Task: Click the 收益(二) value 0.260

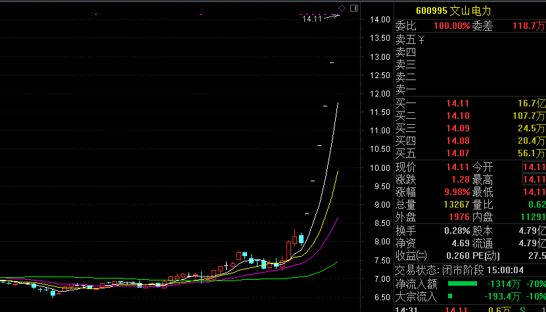Action: tap(458, 256)
